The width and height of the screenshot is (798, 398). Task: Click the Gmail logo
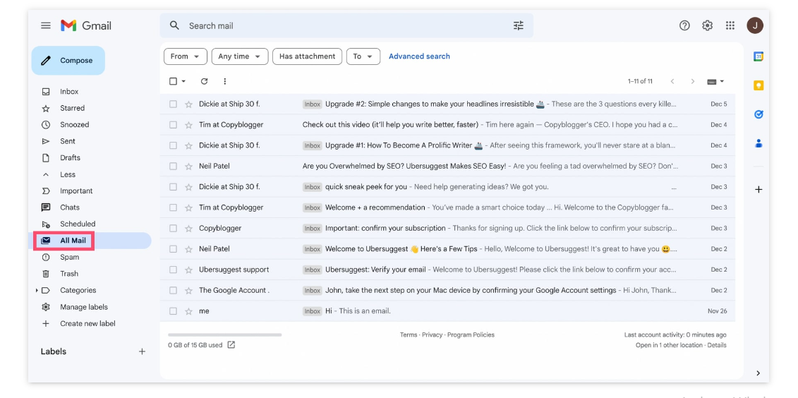[86, 25]
